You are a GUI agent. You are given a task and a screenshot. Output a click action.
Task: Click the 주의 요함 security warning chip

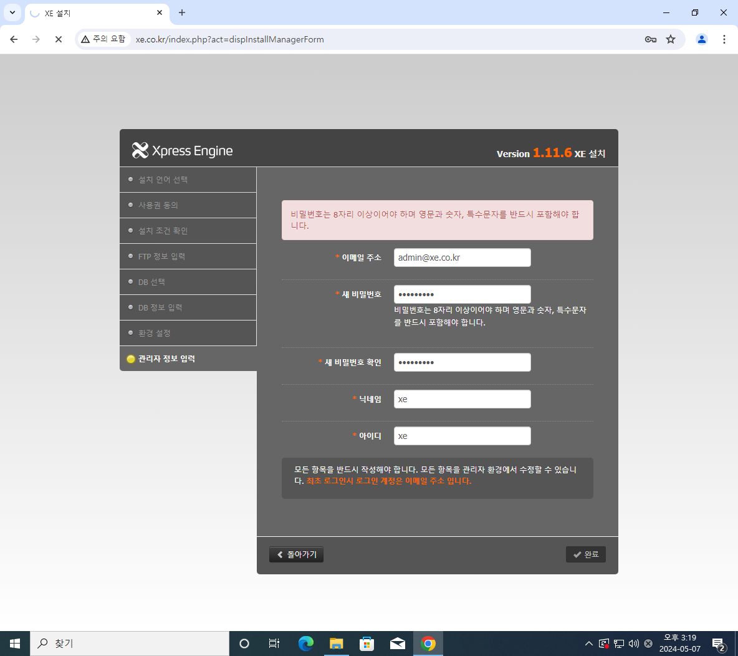click(x=103, y=39)
